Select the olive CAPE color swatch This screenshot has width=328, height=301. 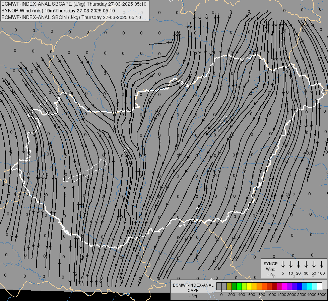229,286
